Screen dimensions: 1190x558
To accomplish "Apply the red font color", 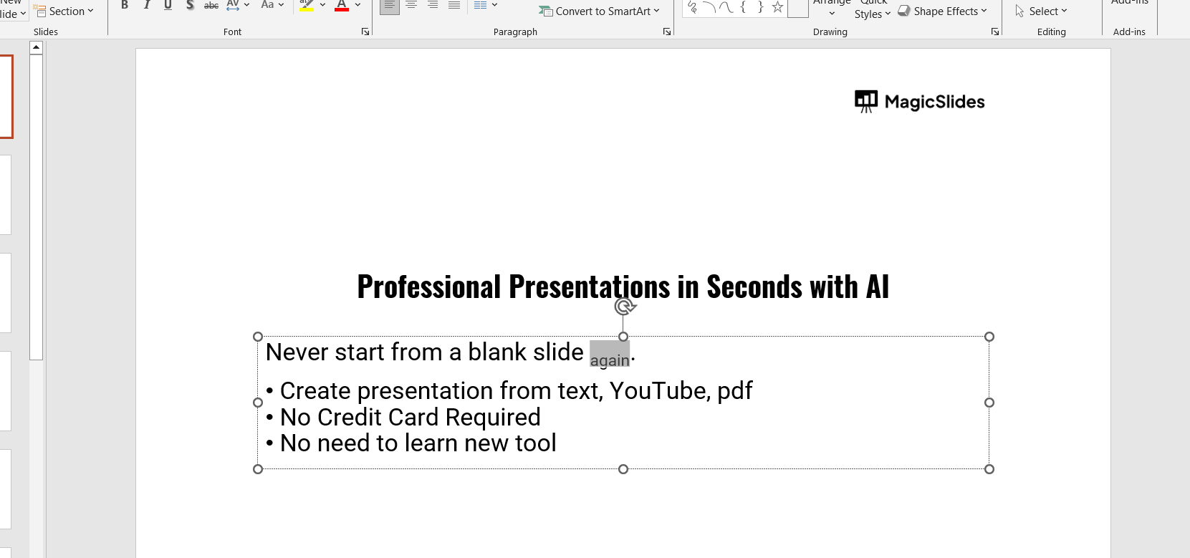I will click(342, 5).
